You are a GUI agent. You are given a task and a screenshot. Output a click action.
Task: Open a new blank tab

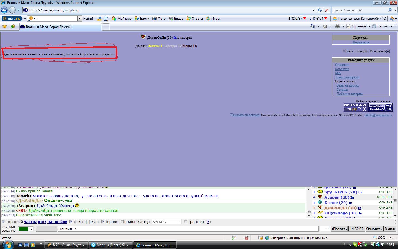[106, 27]
